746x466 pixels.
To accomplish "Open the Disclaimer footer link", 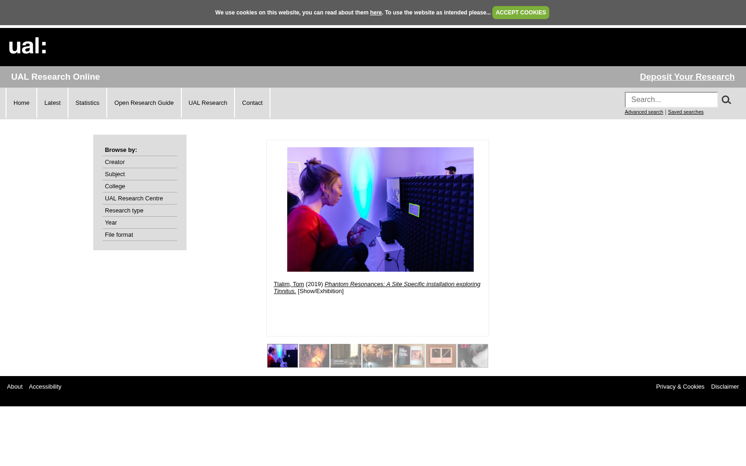I will click(x=725, y=387).
